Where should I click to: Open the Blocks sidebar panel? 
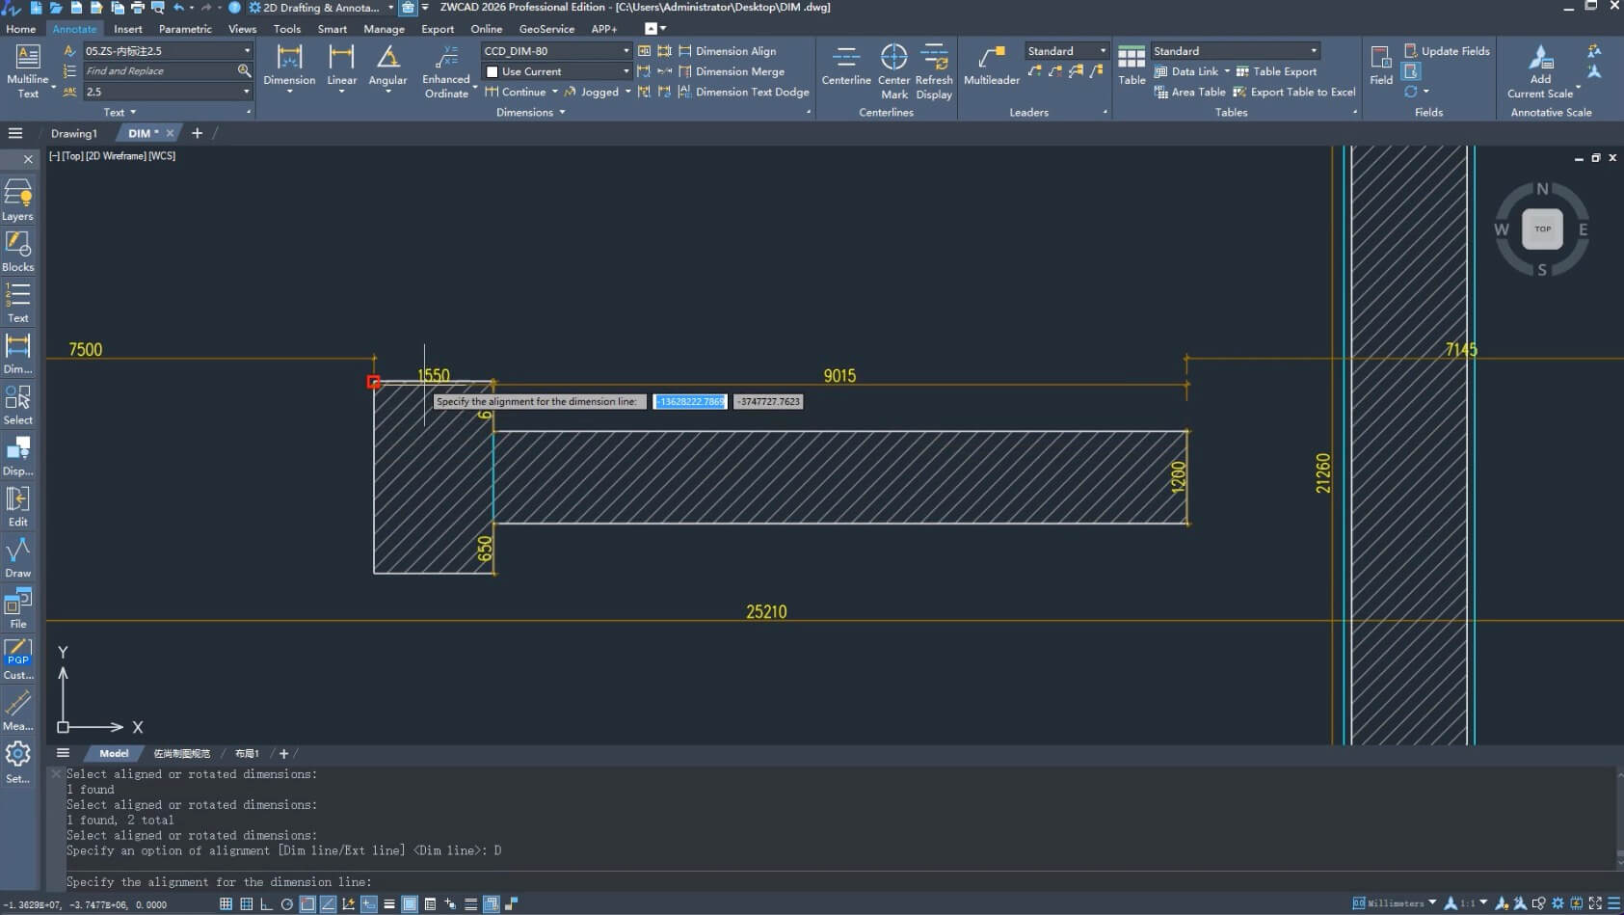[17, 252]
